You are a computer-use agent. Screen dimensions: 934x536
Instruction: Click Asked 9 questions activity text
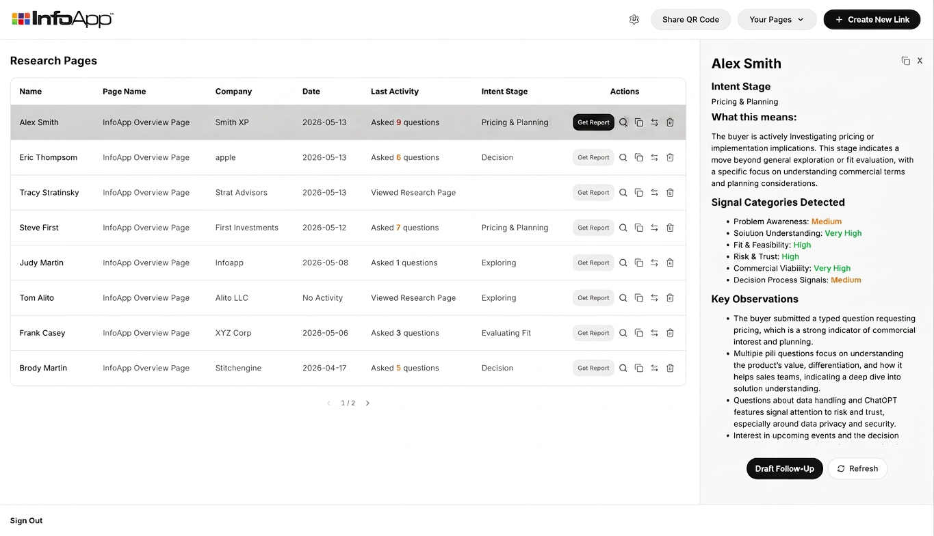405,122
